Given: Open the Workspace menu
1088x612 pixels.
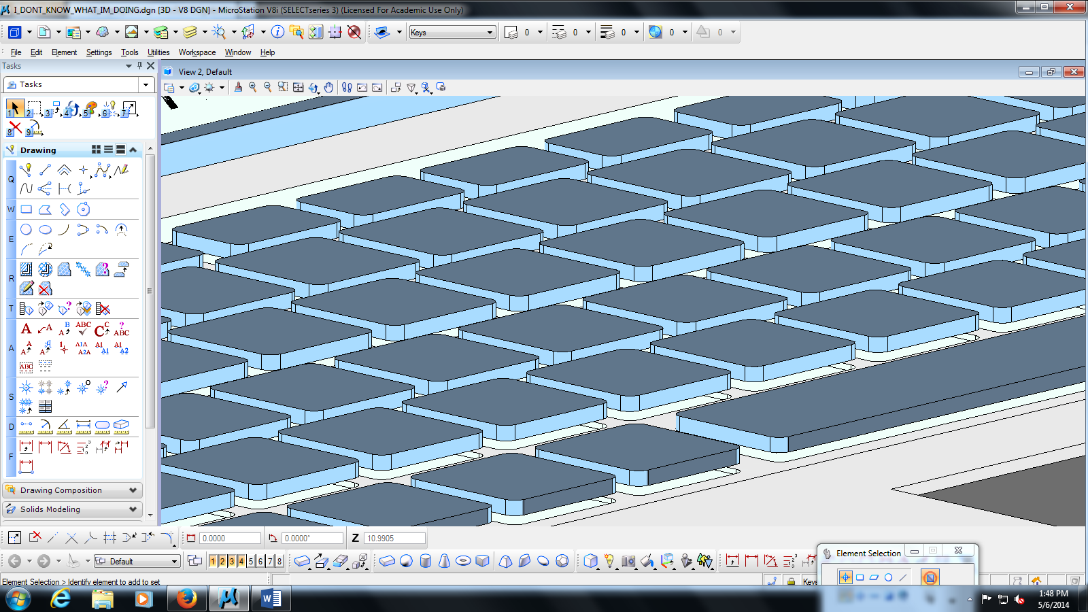Looking at the screenshot, I should [197, 52].
